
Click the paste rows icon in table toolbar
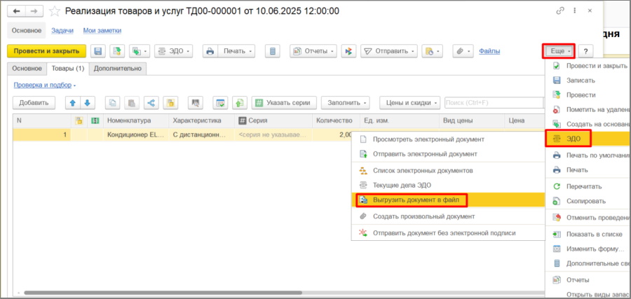coord(132,103)
